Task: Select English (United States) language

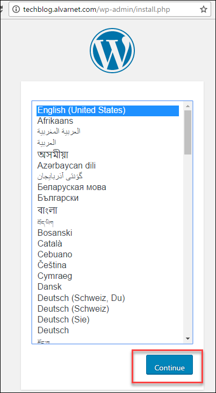Action: tap(108, 110)
